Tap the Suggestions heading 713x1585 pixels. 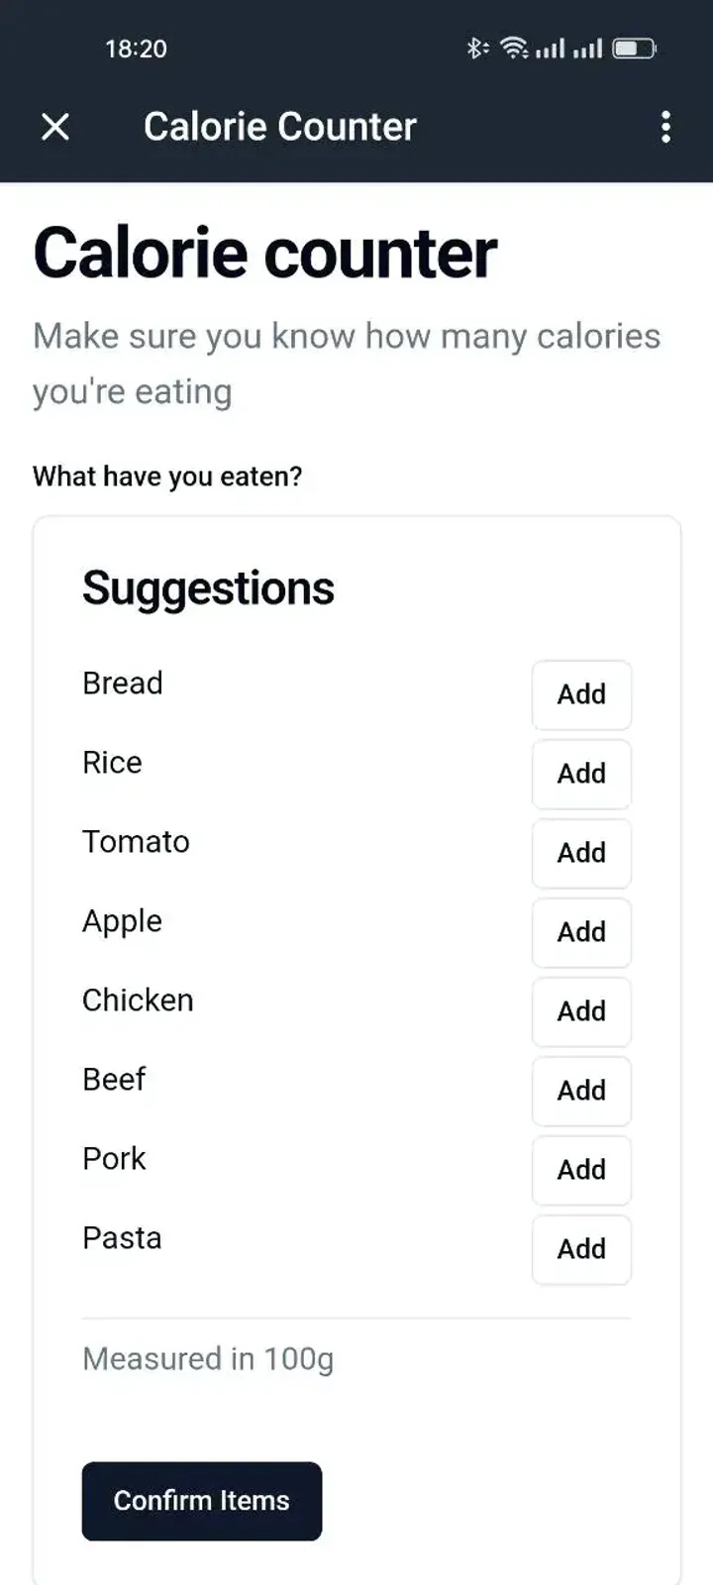pos(208,588)
